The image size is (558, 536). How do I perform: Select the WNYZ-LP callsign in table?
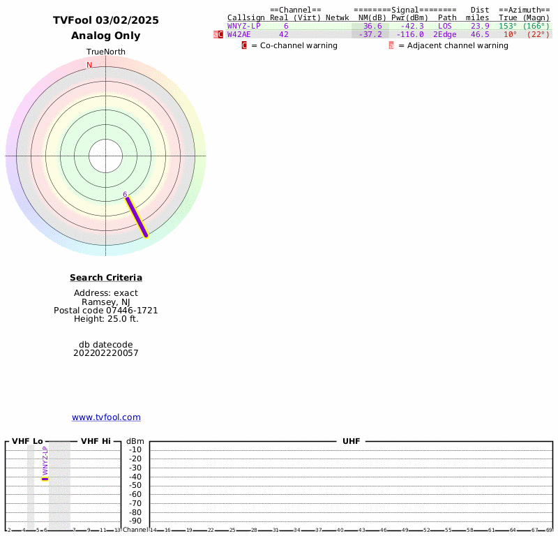click(243, 26)
